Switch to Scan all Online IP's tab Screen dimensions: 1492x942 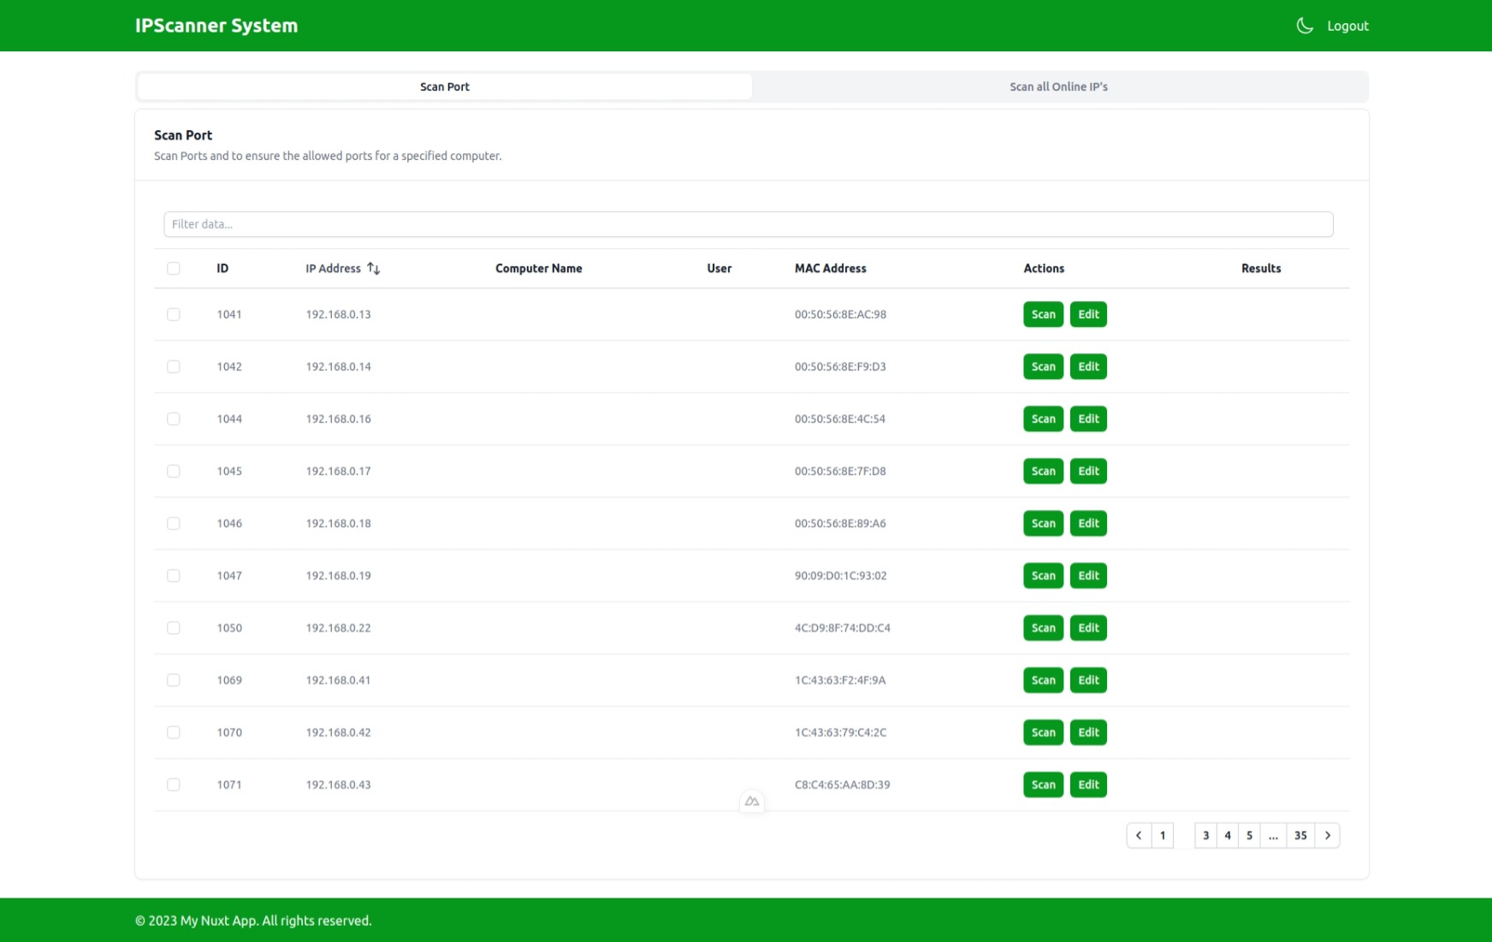pos(1058,86)
